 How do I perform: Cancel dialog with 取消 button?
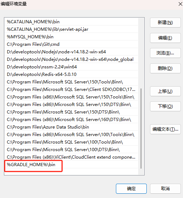coord(165,189)
